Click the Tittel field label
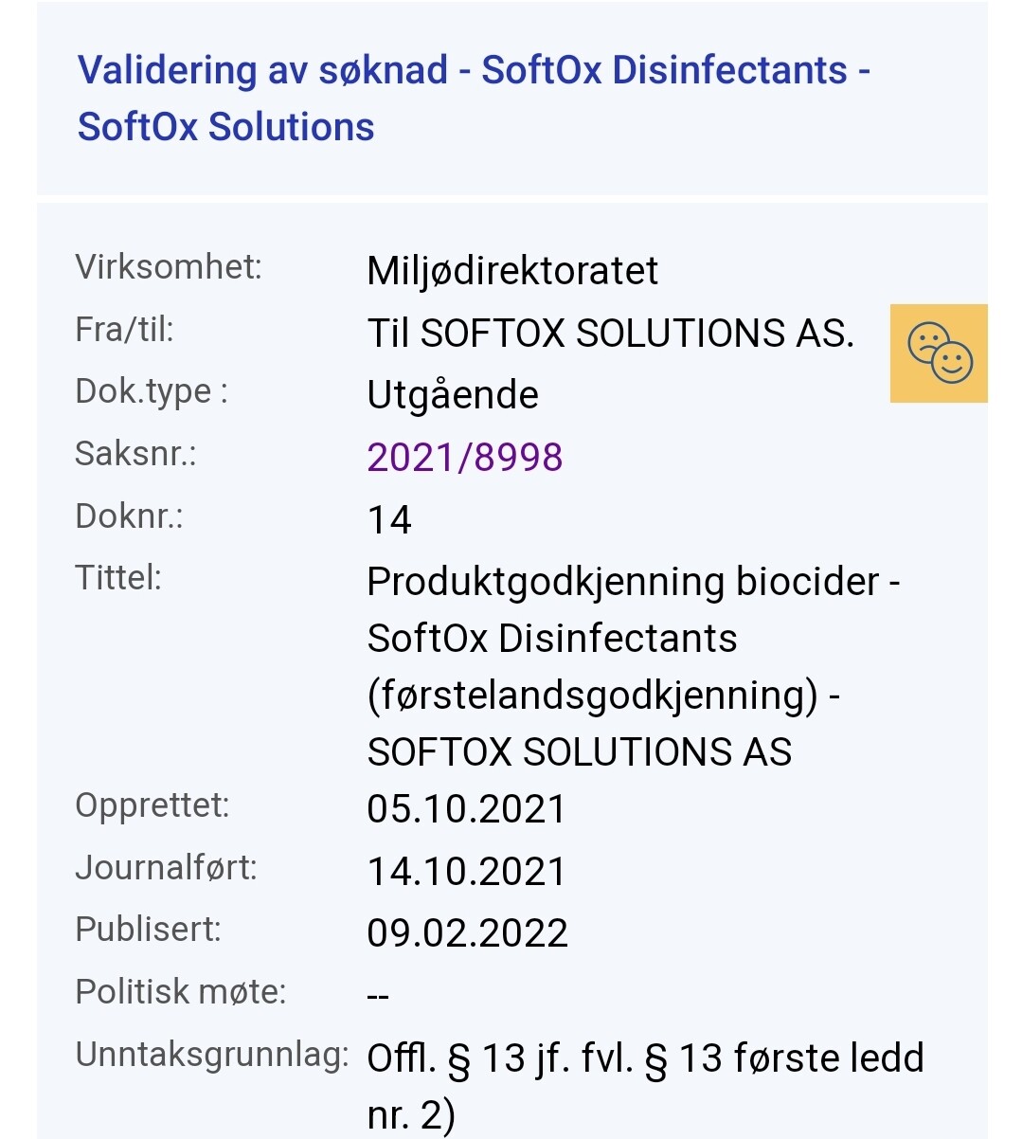1022x1139 pixels. coord(118,577)
